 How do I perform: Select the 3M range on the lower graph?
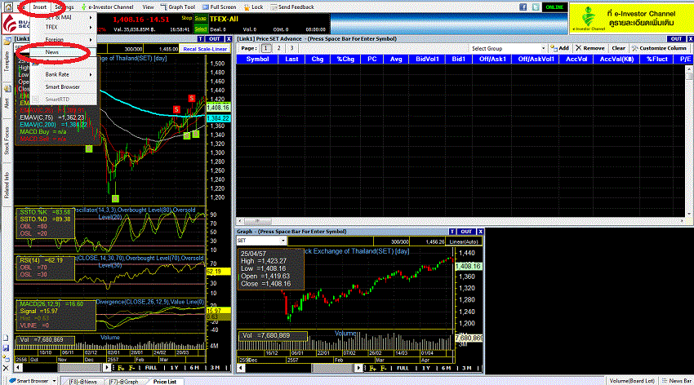pyautogui.click(x=466, y=368)
